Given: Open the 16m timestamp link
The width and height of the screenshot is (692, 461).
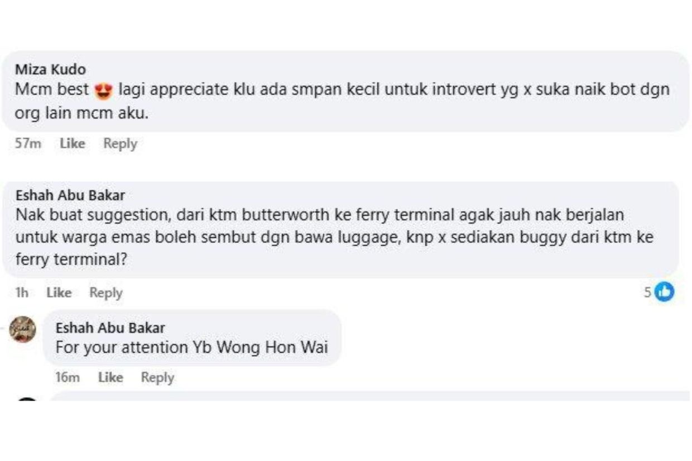Looking at the screenshot, I should click(x=68, y=377).
